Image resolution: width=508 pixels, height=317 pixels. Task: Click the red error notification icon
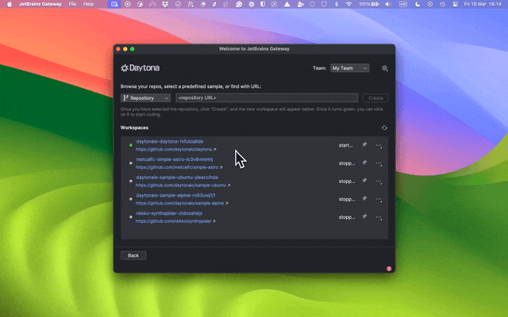point(389,269)
